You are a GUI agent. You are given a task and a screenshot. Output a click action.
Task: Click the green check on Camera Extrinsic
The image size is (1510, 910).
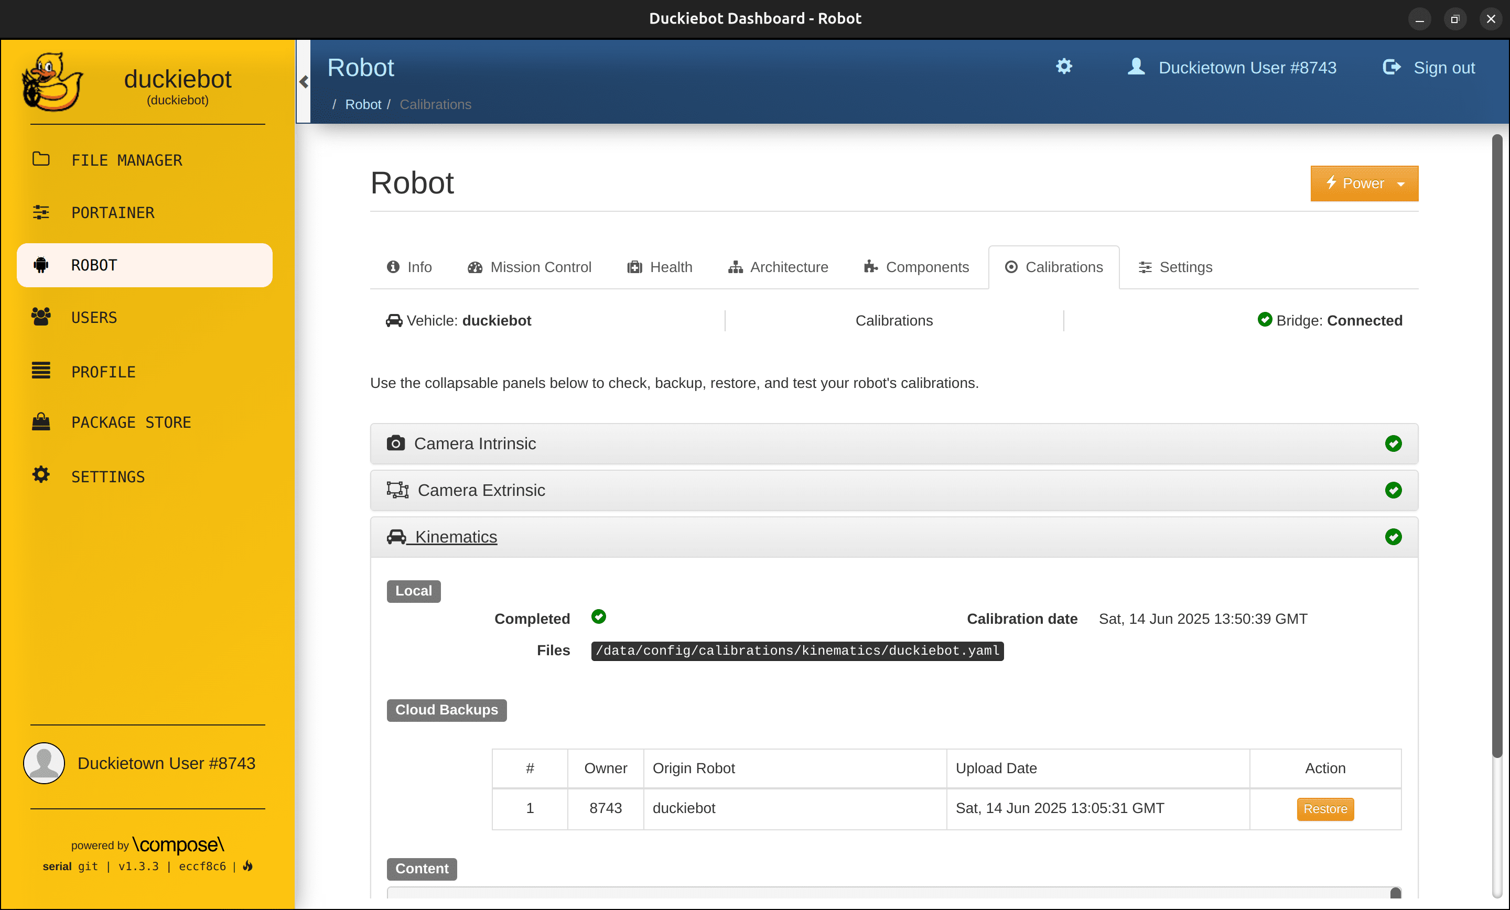pos(1393,490)
